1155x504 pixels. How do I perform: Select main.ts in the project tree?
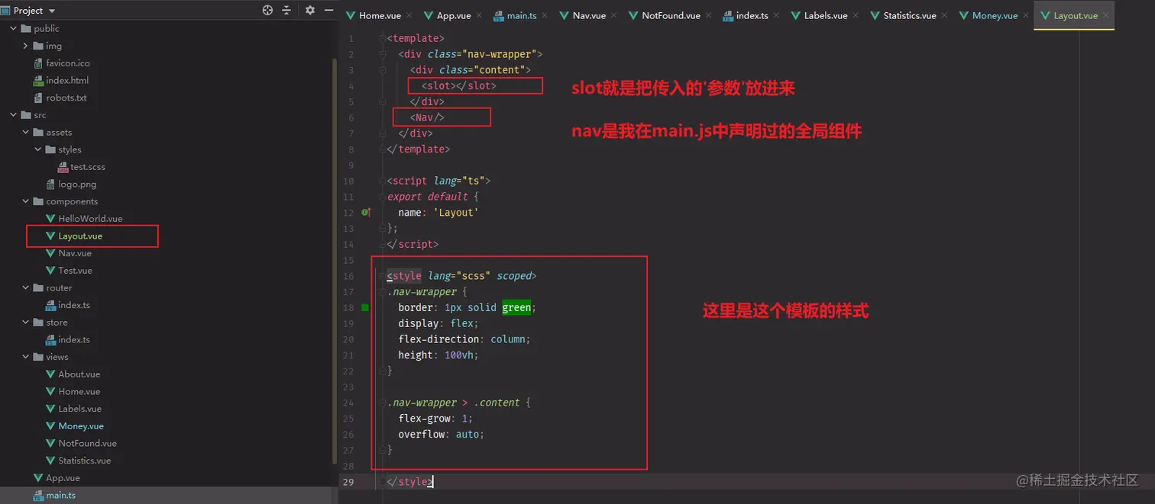tap(60, 496)
